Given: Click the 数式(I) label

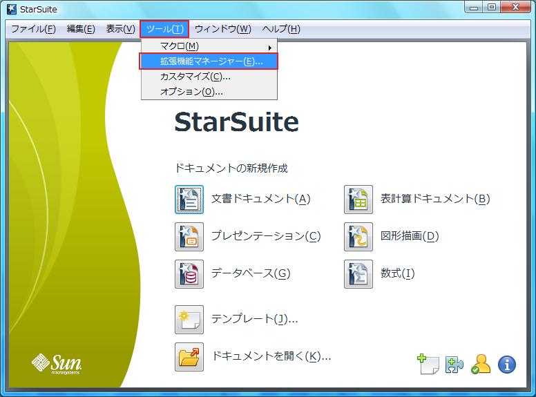Looking at the screenshot, I should (x=398, y=273).
